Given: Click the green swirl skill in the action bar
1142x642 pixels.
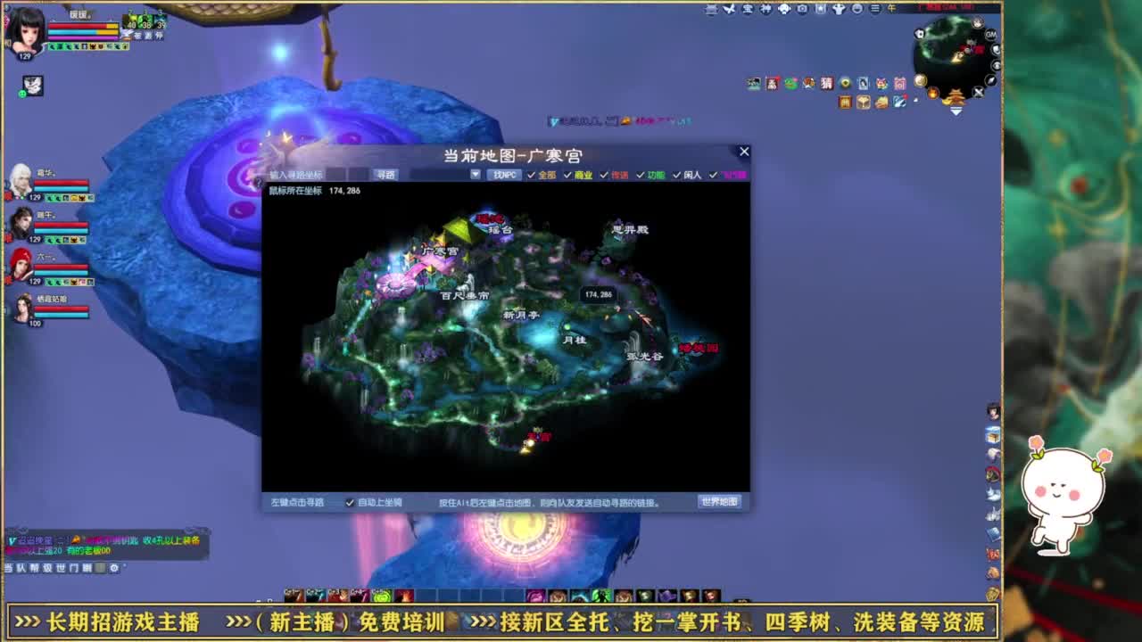Looking at the screenshot, I should tap(382, 596).
